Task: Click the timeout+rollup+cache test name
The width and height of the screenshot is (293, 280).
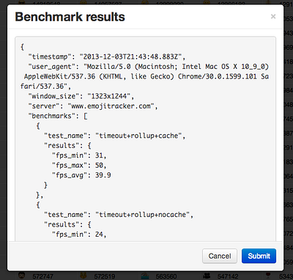Action: [140, 136]
